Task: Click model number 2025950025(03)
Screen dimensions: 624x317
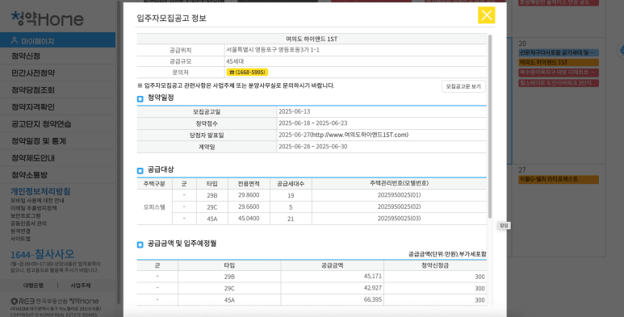Action: (x=399, y=218)
